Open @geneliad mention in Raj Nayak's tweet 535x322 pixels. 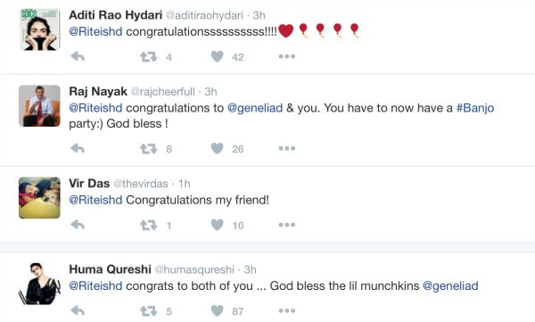(x=255, y=108)
